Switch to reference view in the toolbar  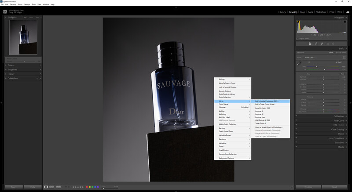[x=51, y=187]
